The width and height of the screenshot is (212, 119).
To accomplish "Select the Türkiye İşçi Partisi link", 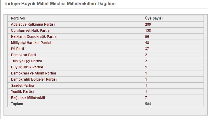I will (x=26, y=61).
